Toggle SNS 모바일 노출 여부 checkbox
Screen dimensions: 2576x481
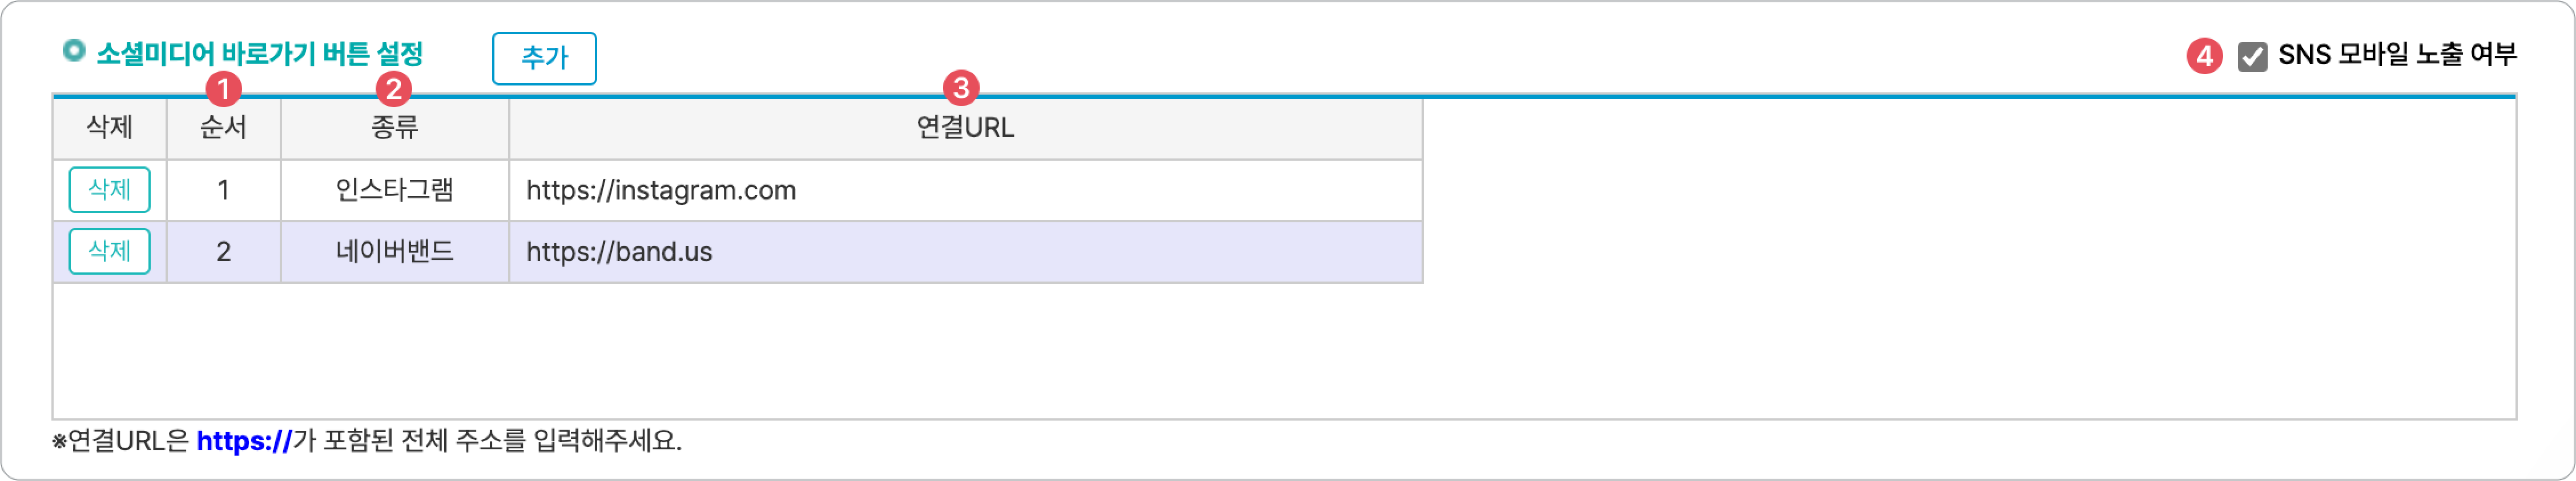tap(2252, 56)
